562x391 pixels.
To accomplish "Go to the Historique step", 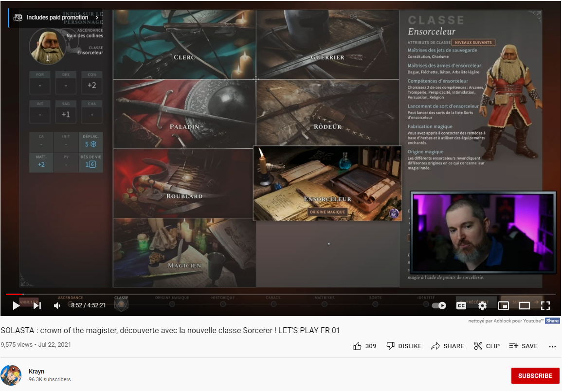I will 223,302.
